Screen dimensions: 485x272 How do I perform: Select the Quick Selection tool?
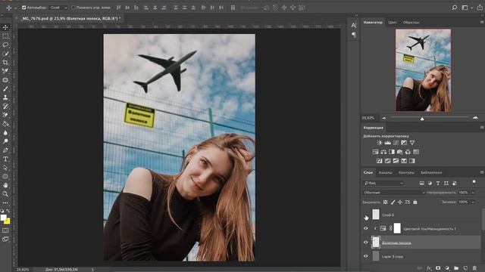5,54
